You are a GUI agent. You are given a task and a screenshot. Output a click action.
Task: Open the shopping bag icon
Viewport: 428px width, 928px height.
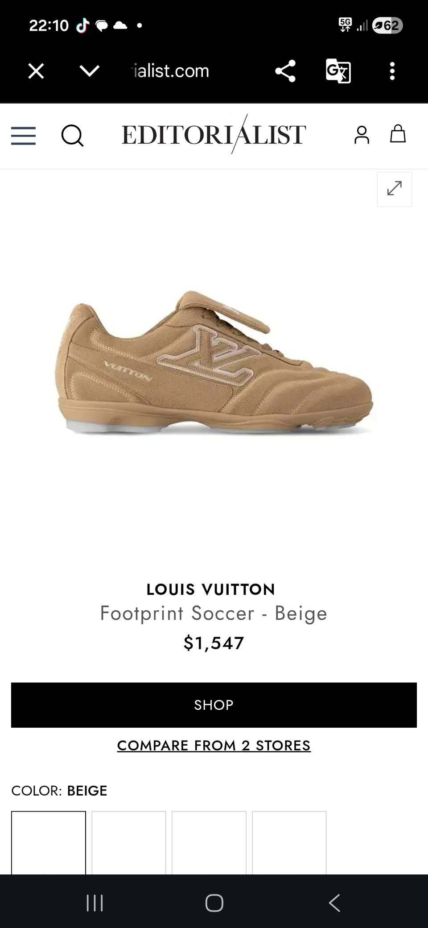398,134
